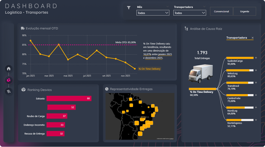Click the tree icon beside Análise de Causa Raiz
The width and height of the screenshot is (265, 147).
pos(186,29)
